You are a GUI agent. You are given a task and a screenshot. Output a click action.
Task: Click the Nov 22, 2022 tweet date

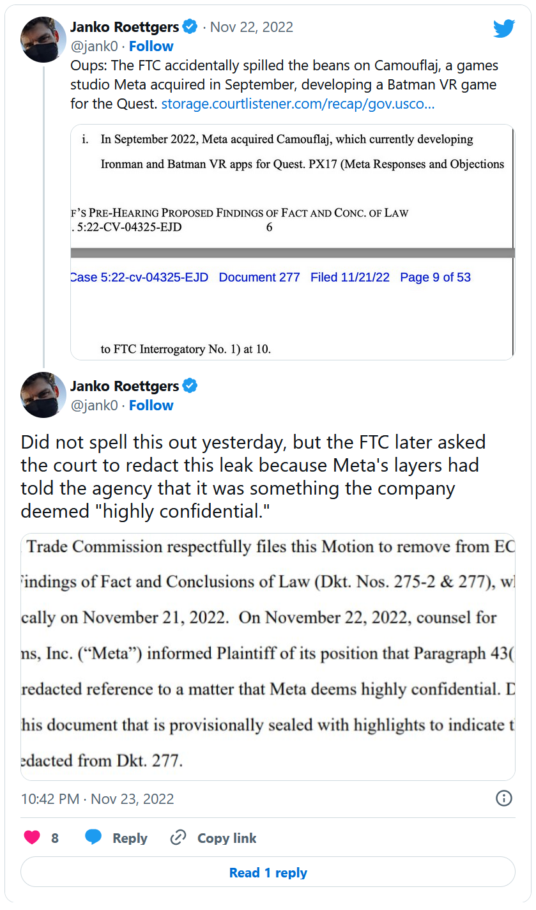[252, 27]
